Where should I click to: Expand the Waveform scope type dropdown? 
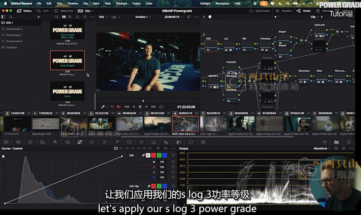tap(322, 148)
